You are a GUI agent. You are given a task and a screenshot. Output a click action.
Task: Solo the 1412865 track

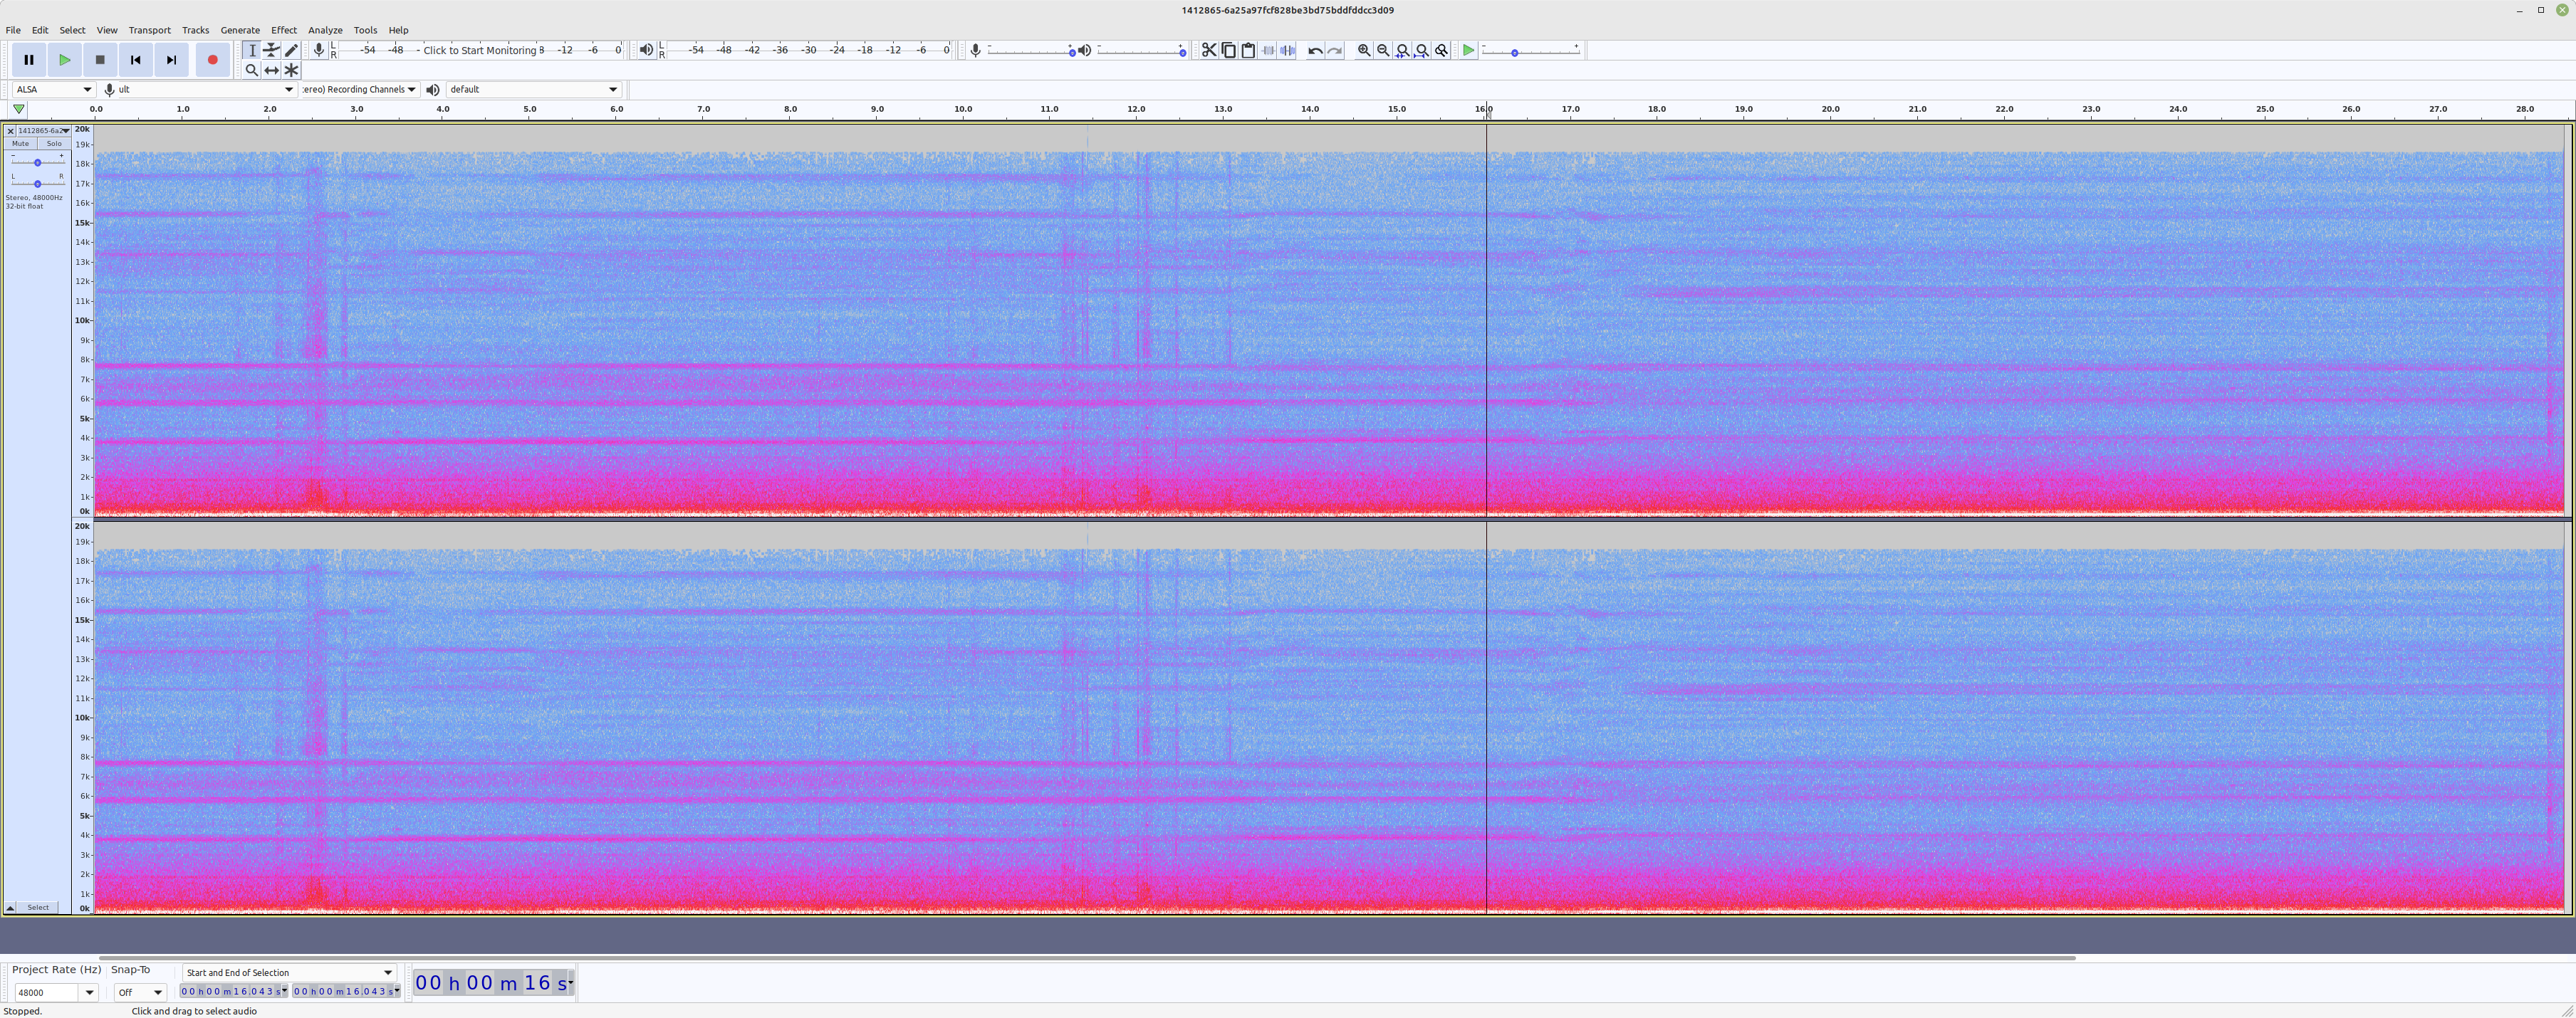53,143
